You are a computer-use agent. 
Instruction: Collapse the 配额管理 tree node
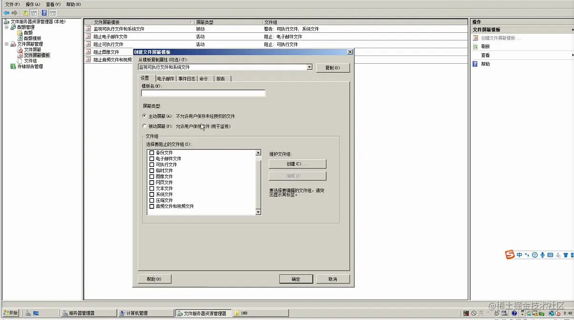7,27
